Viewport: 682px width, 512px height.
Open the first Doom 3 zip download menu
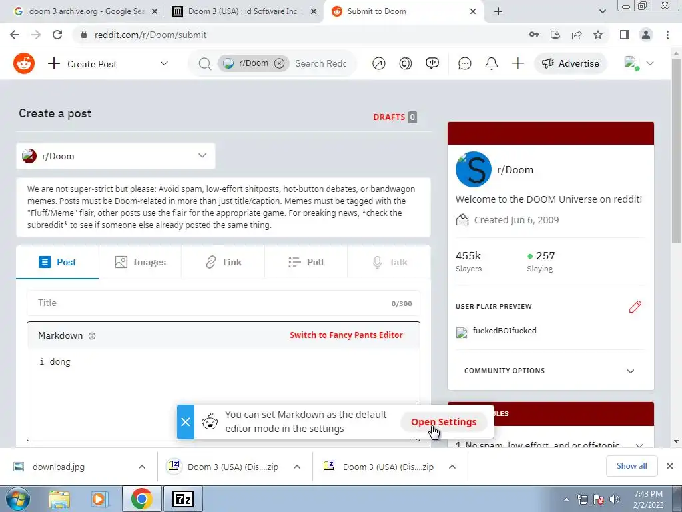[x=297, y=467]
